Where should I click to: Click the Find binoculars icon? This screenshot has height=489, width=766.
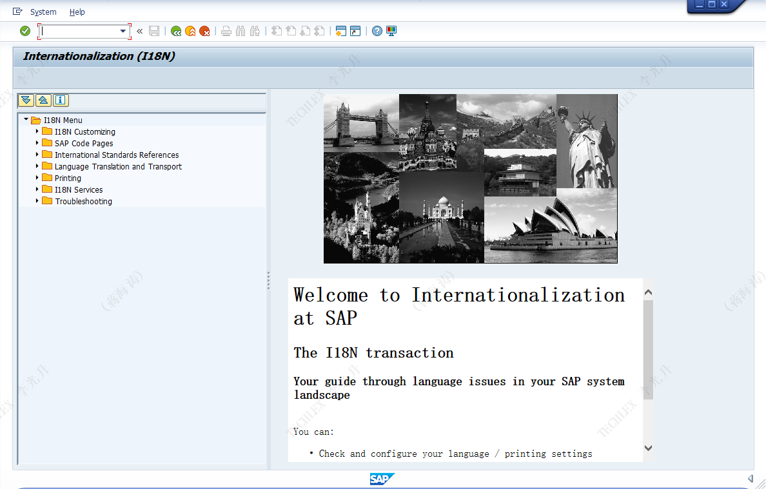241,31
